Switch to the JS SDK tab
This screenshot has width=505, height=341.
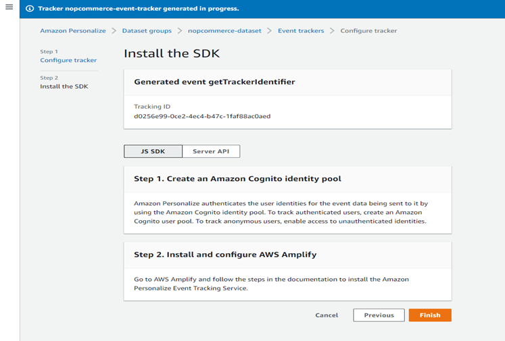tap(153, 151)
